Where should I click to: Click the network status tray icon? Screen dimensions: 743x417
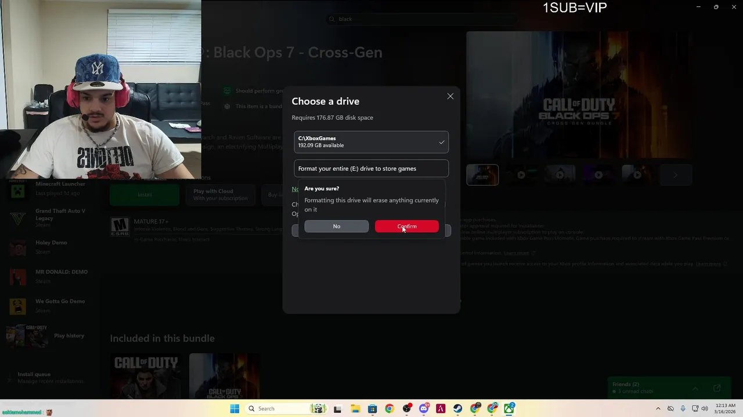tap(695, 408)
